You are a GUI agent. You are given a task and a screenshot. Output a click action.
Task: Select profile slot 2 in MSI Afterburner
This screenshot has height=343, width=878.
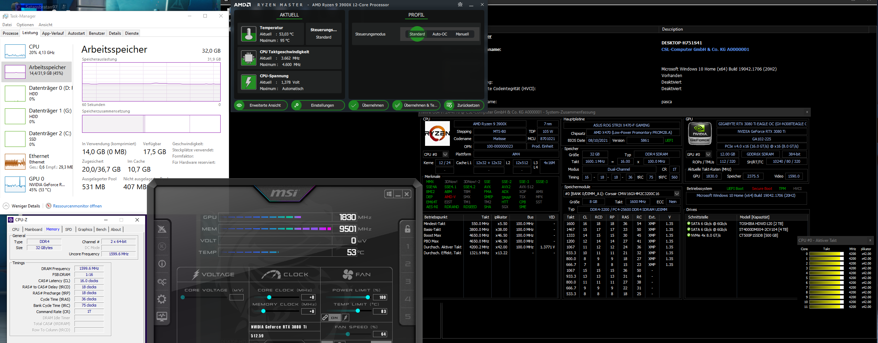click(407, 264)
